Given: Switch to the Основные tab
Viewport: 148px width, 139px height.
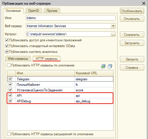Looking at the screenshot, I should 13,11.
